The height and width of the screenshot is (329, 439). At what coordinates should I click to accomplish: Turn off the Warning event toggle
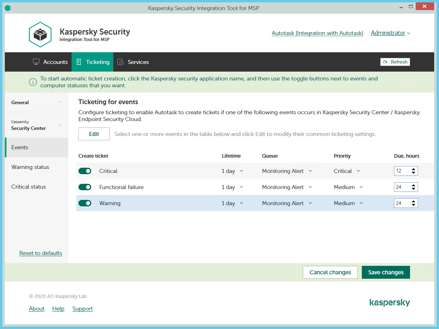click(x=85, y=203)
